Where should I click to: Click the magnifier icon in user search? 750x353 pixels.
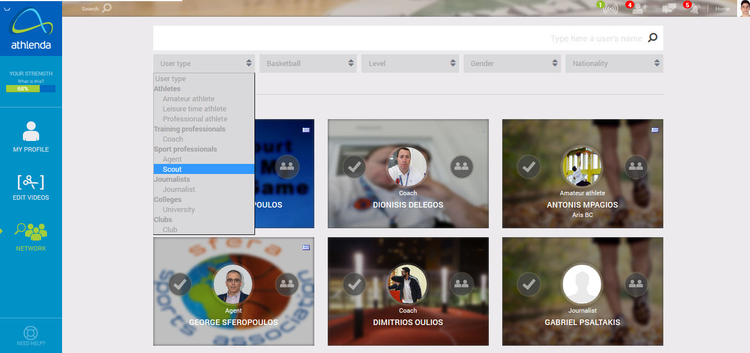[x=652, y=38]
